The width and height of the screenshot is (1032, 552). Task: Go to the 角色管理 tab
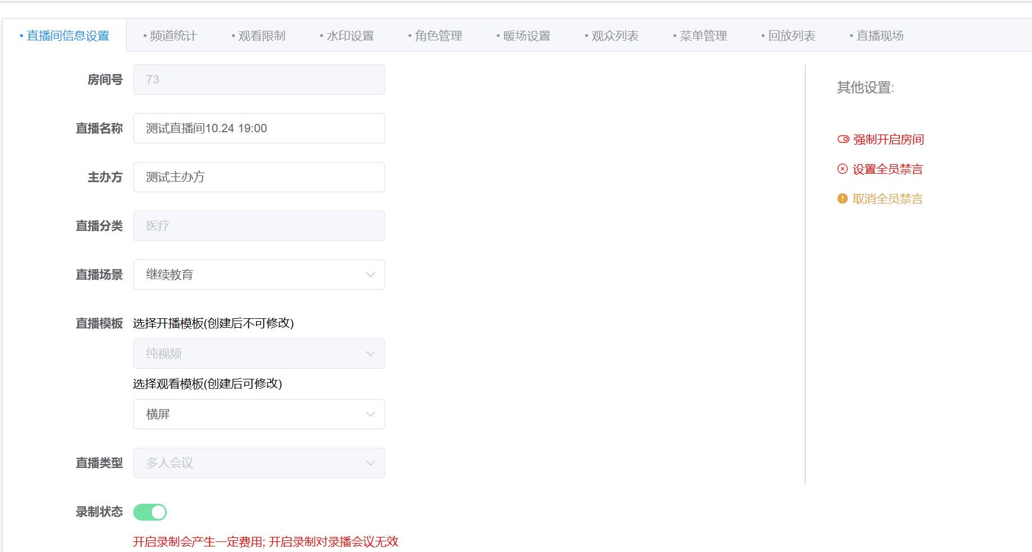click(436, 36)
